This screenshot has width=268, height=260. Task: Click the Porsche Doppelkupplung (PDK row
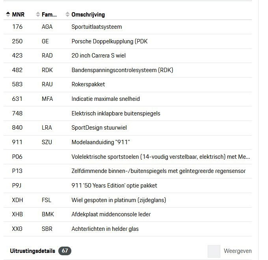tap(110, 41)
